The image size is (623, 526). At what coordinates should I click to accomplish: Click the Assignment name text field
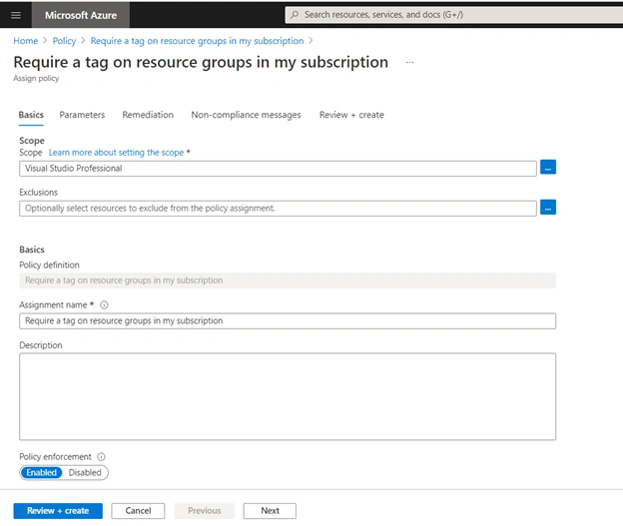tap(288, 321)
